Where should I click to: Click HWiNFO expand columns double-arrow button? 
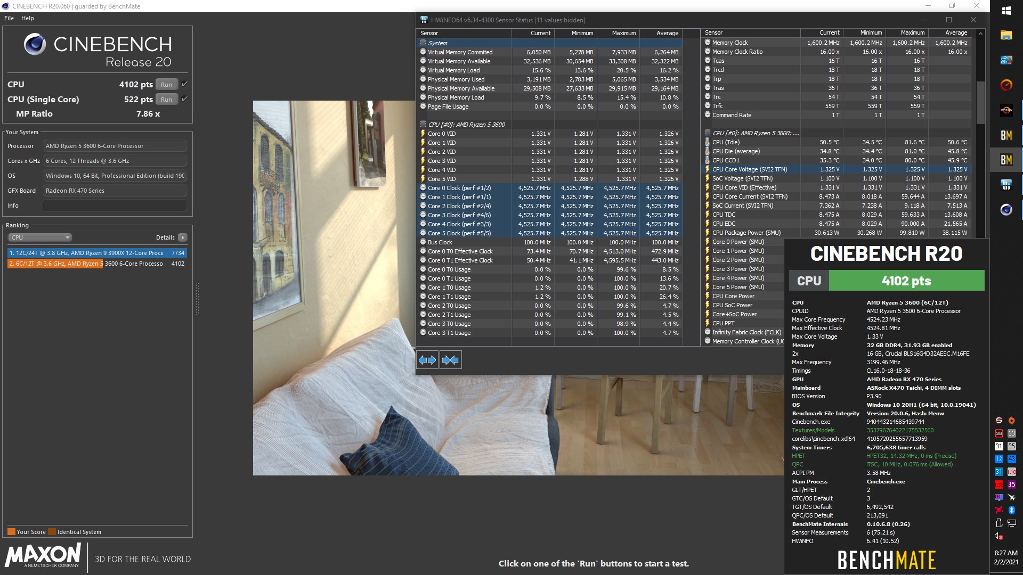pos(427,360)
